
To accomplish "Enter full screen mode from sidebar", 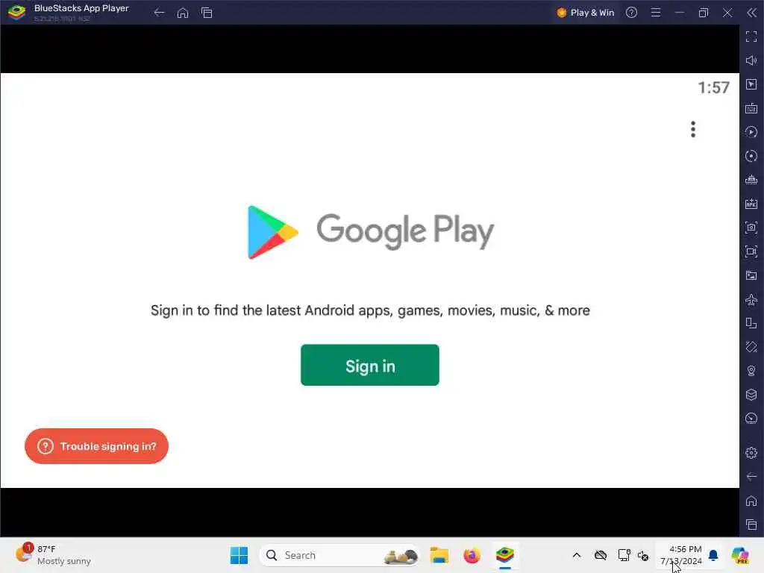I will (751, 37).
